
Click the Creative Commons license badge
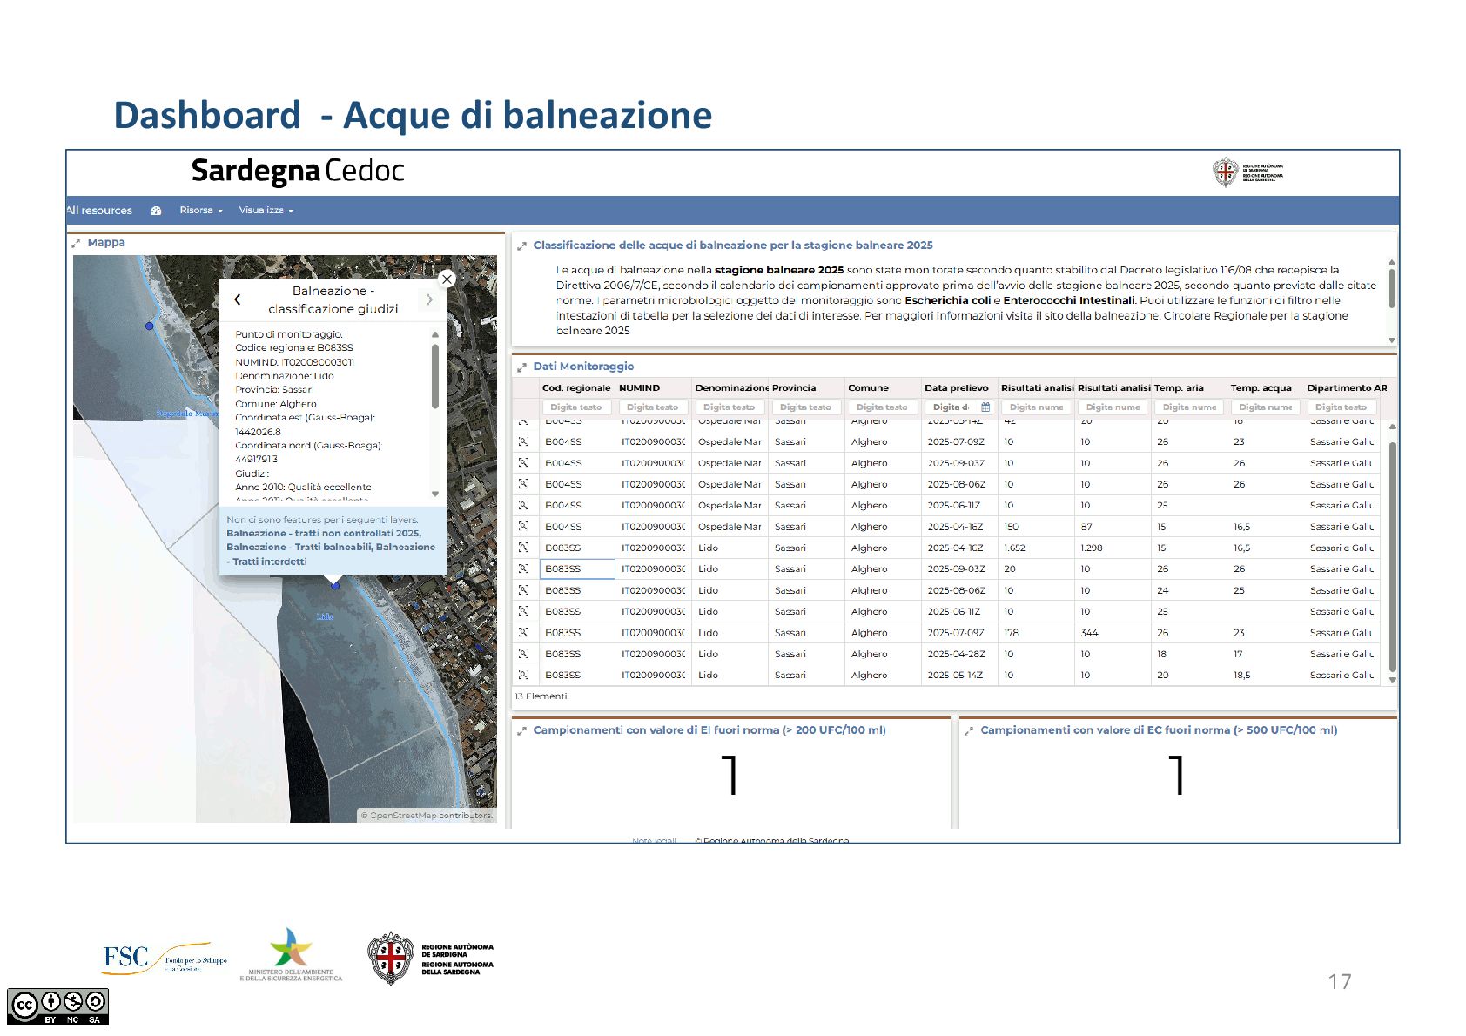tap(57, 1006)
